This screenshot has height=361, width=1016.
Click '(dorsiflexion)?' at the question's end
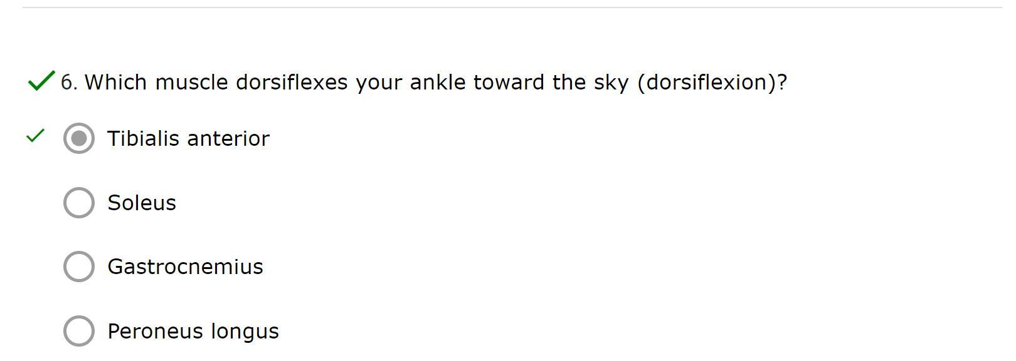click(x=712, y=82)
